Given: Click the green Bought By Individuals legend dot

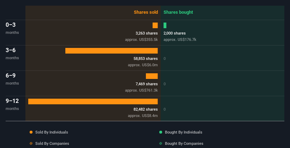Looking at the screenshot, I should [x=161, y=132].
